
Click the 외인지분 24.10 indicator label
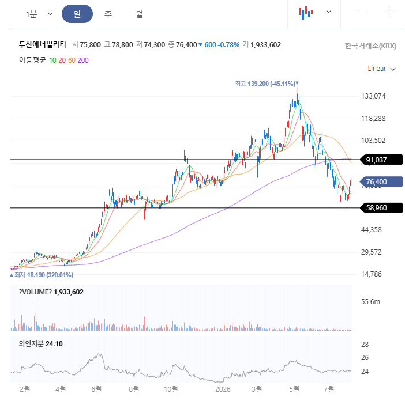41,344
